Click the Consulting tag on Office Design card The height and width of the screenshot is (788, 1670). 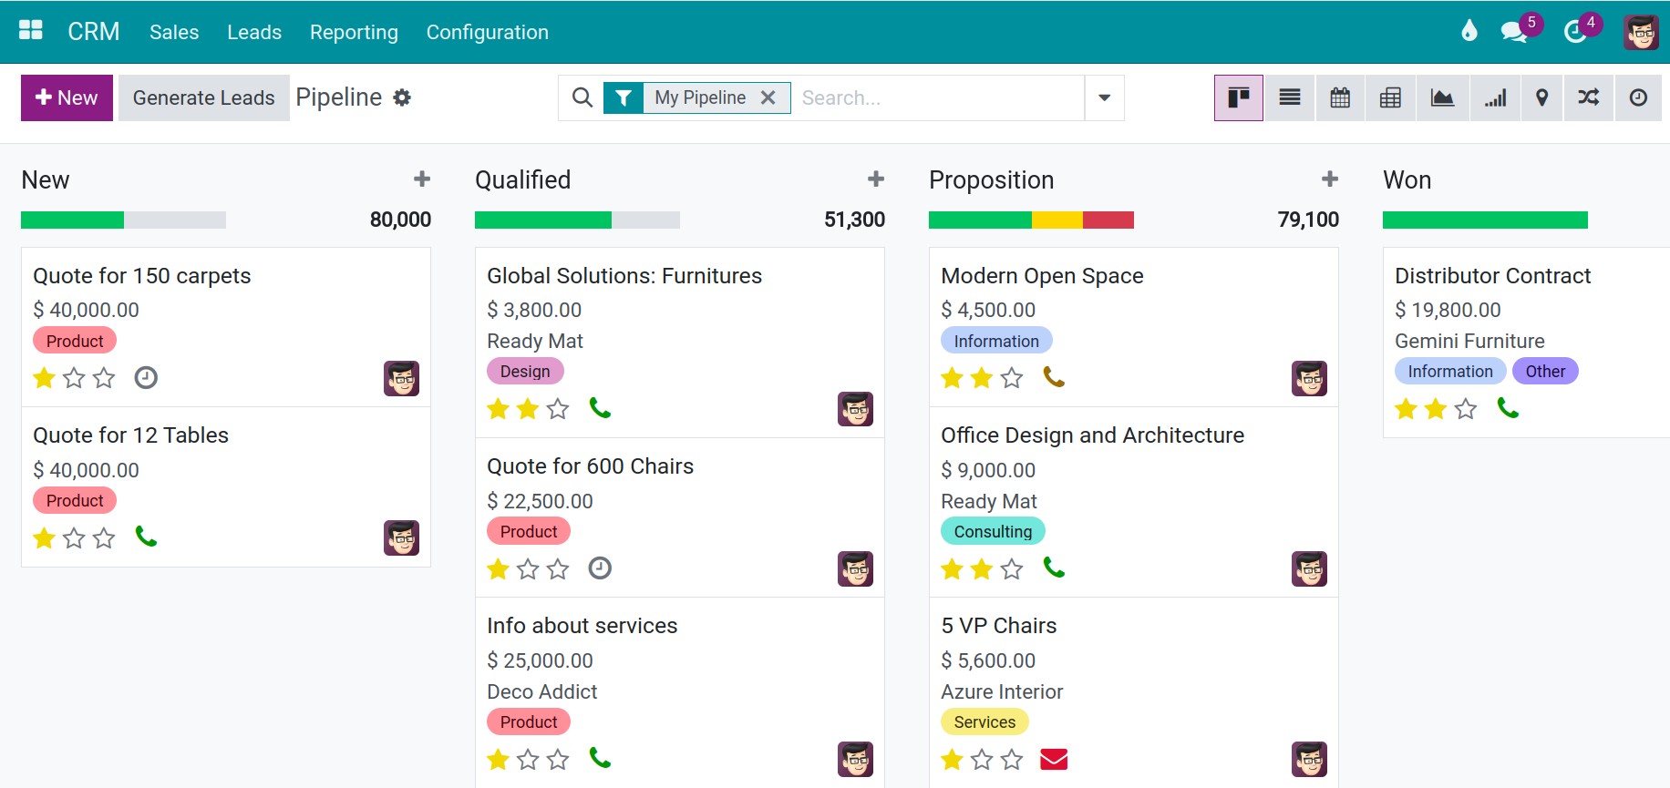tap(993, 531)
